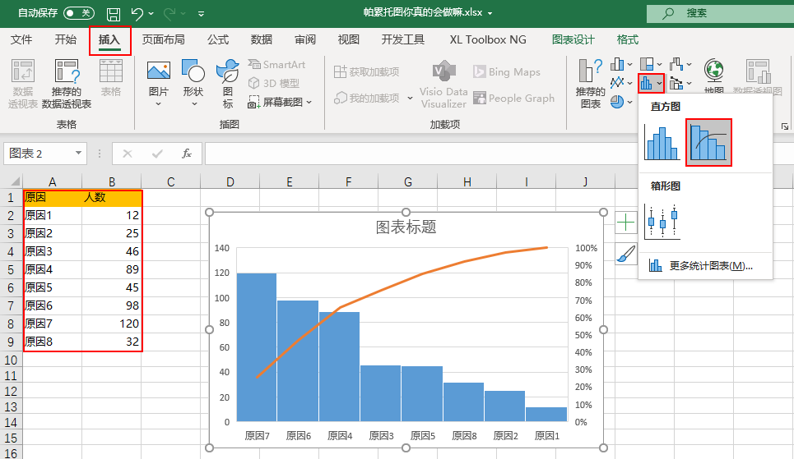This screenshot has height=459, width=794.
Task: Select the Pareto chart thumbnail
Action: click(x=708, y=143)
